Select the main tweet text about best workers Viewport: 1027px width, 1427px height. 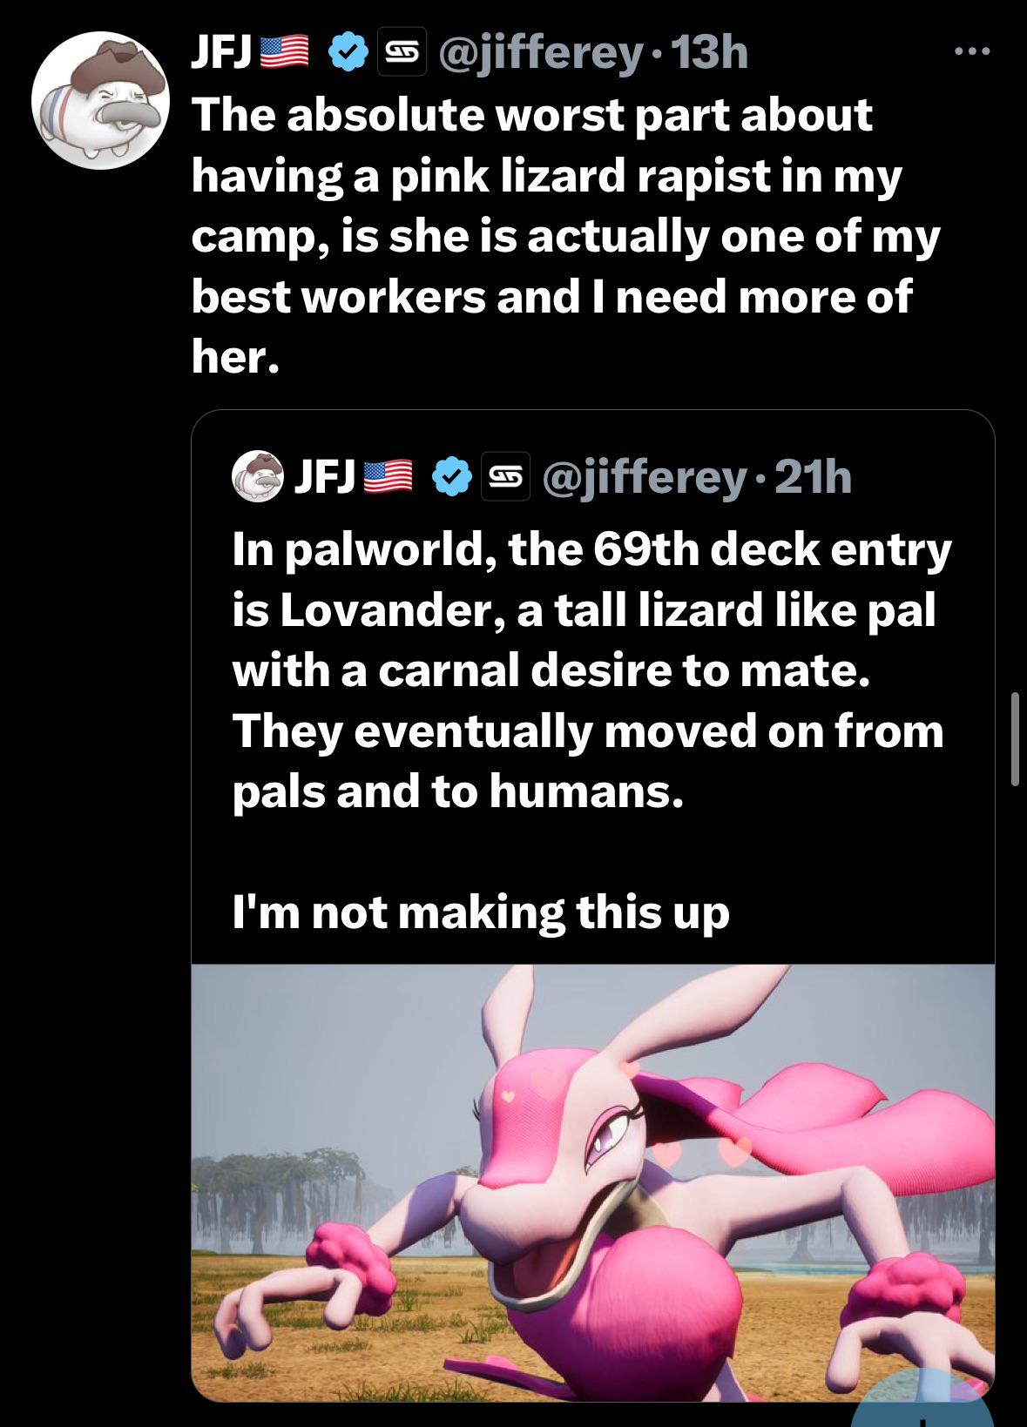[565, 235]
